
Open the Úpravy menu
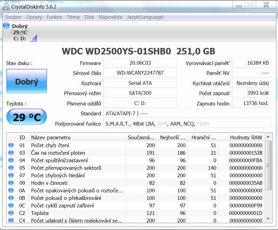tap(34, 17)
